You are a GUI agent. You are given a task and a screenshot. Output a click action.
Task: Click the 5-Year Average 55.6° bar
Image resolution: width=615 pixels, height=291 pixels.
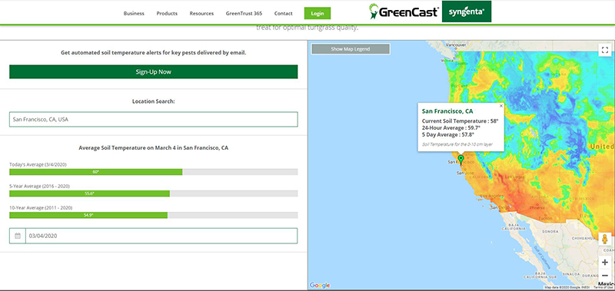153,193
